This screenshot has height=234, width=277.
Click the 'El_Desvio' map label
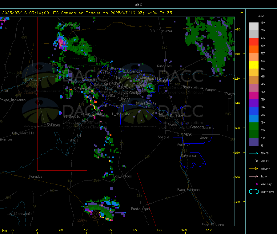[72, 117]
